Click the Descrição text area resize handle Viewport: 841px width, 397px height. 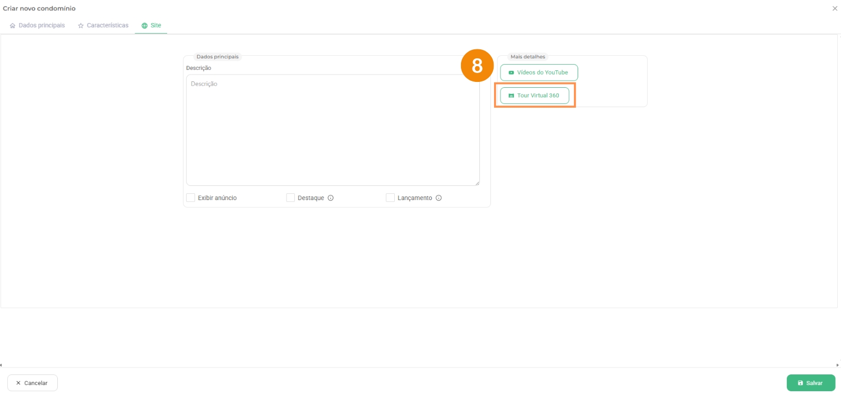[x=477, y=183]
